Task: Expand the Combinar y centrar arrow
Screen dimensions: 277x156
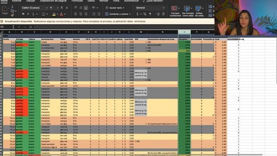Action: click(130, 14)
